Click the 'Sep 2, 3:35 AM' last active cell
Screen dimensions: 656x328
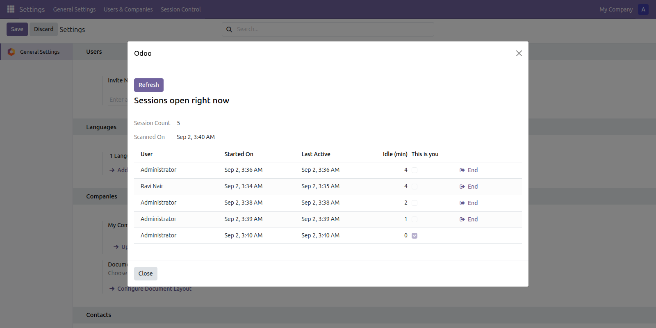tap(320, 186)
